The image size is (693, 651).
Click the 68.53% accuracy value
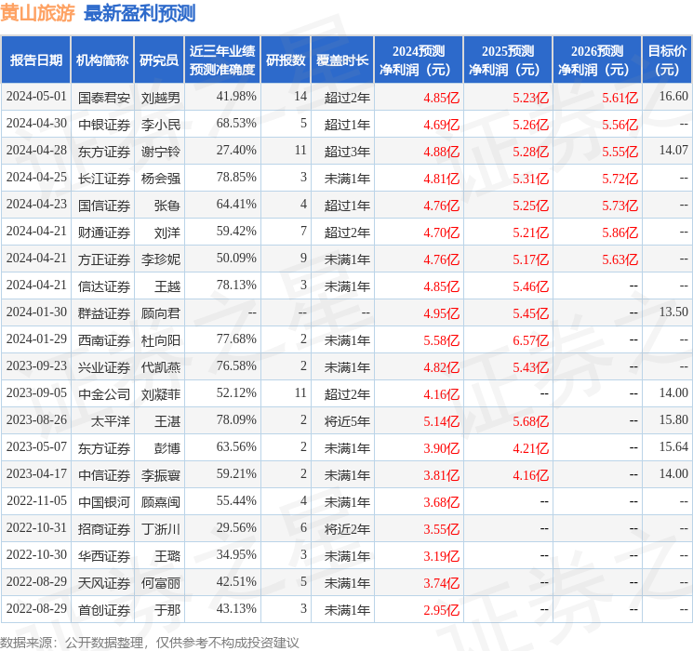pos(236,124)
